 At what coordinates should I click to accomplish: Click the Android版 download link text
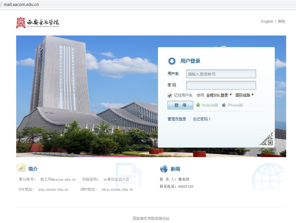tap(210, 105)
